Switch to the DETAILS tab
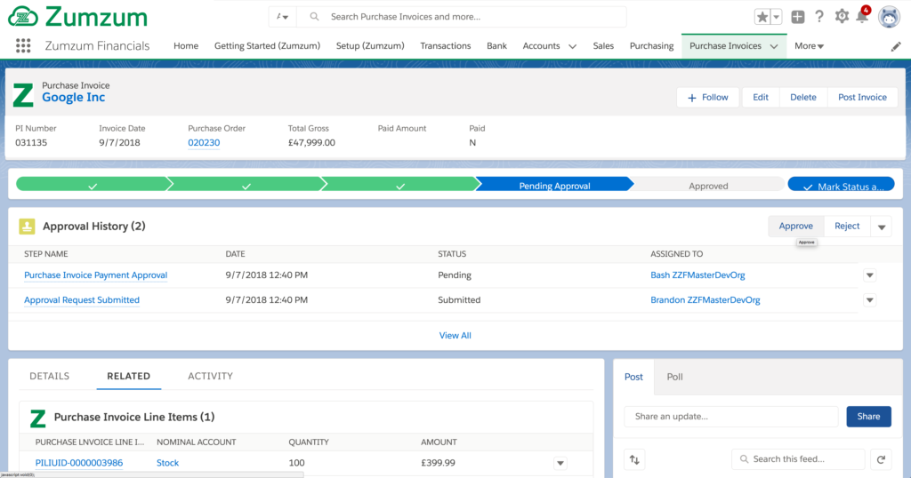Screen dimensions: 911x478 [x=50, y=377]
